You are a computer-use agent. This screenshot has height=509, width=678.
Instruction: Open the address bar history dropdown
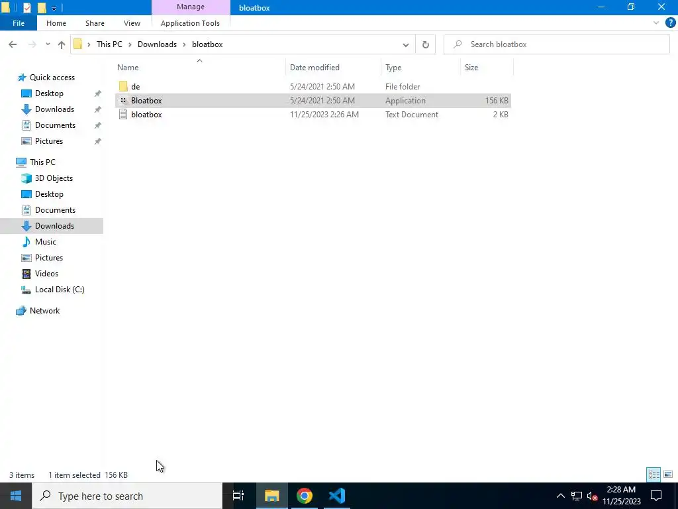(x=406, y=44)
